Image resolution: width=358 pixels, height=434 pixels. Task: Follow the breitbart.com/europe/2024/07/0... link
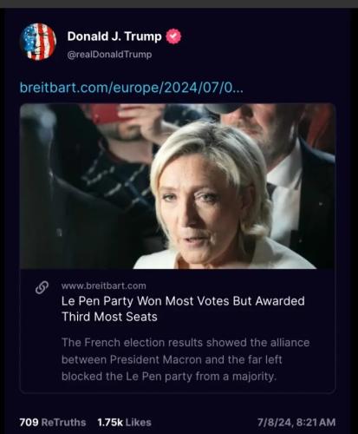point(132,87)
